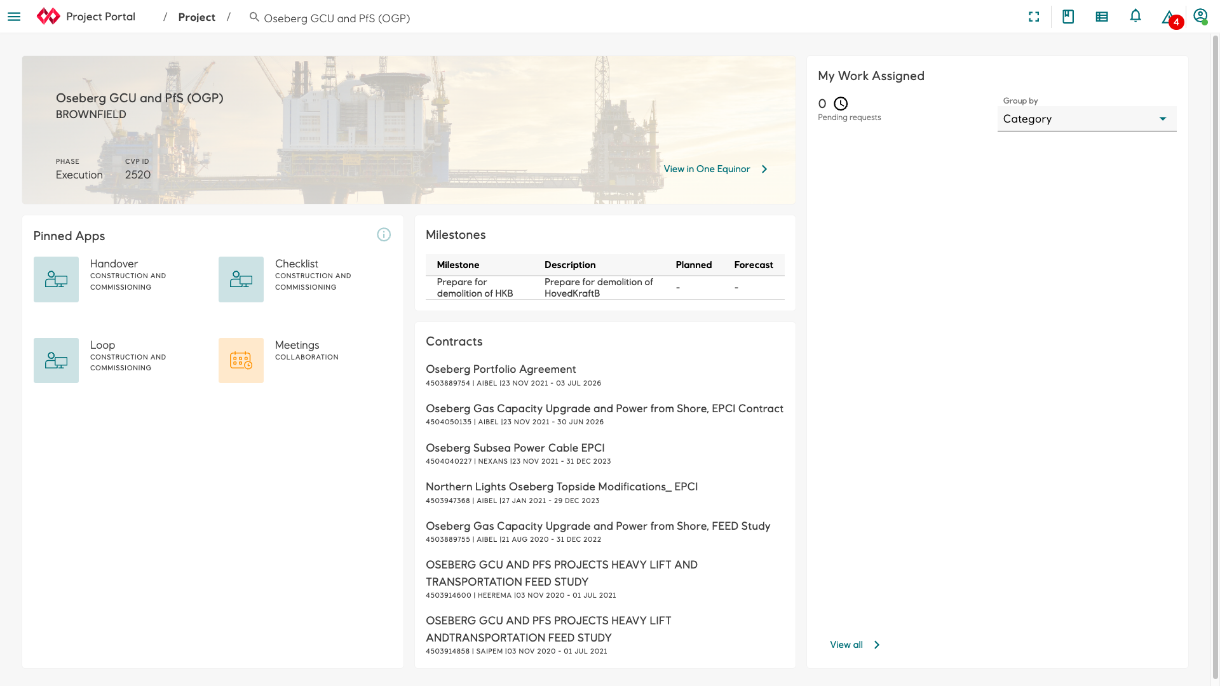Click the bookmark/save icon in toolbar
The image size is (1220, 686).
(1068, 17)
